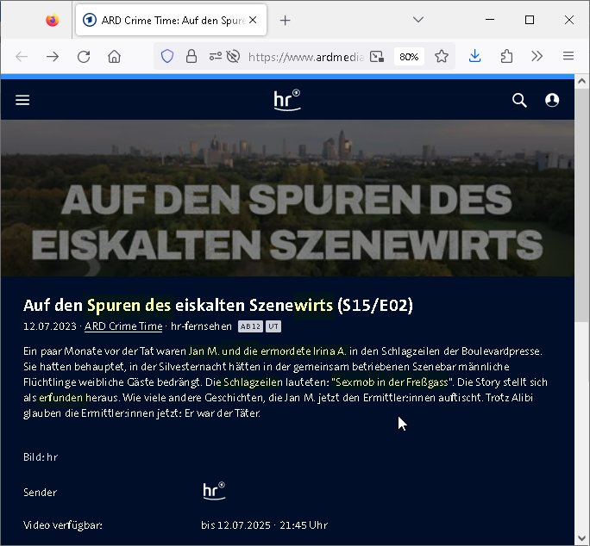Open the Firefox downloads panel

coord(475,57)
